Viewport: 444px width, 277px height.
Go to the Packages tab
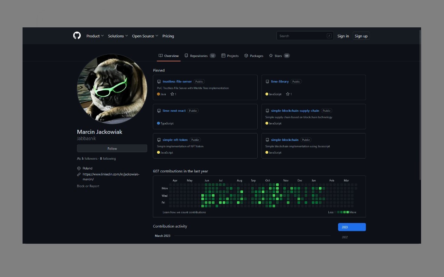(x=254, y=56)
